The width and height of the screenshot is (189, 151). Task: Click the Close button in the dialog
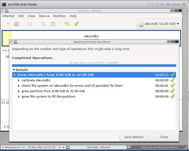click(x=164, y=137)
